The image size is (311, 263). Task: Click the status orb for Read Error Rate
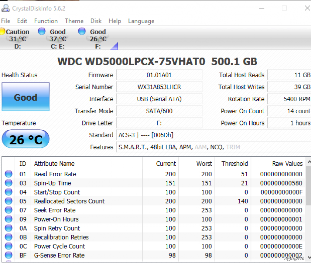(x=9, y=174)
